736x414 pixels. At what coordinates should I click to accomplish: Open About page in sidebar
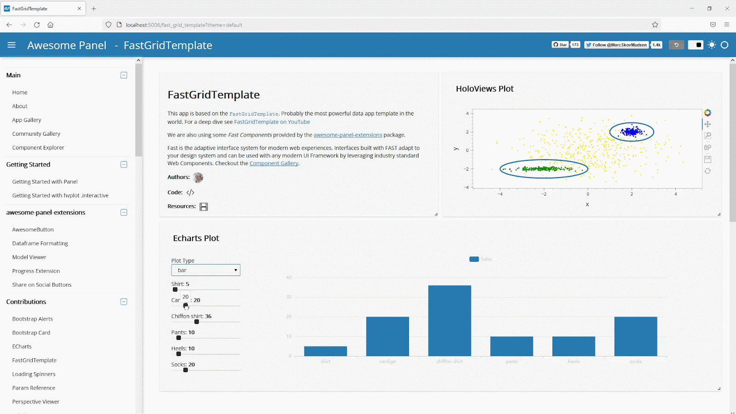click(20, 106)
